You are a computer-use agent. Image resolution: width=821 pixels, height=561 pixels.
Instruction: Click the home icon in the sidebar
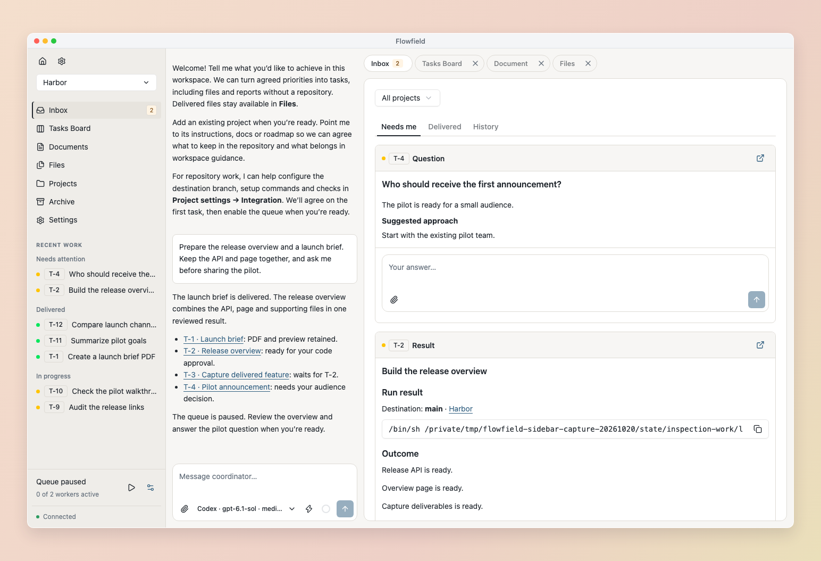pyautogui.click(x=43, y=61)
